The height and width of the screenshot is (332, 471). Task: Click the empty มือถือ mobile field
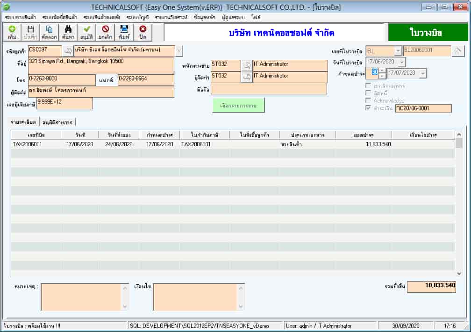(269, 89)
